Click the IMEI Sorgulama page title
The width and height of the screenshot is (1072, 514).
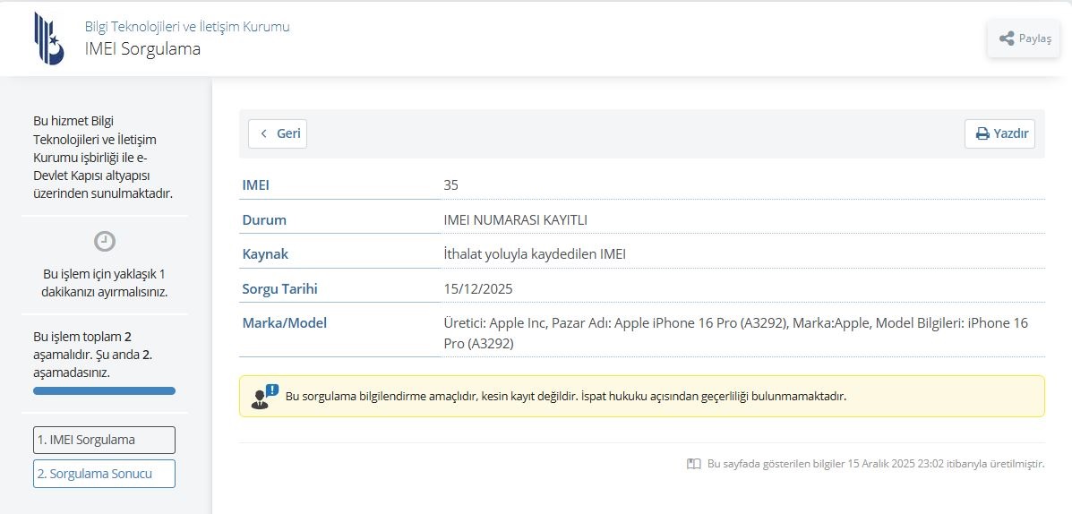(142, 49)
